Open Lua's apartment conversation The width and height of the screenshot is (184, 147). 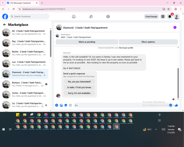(25, 64)
